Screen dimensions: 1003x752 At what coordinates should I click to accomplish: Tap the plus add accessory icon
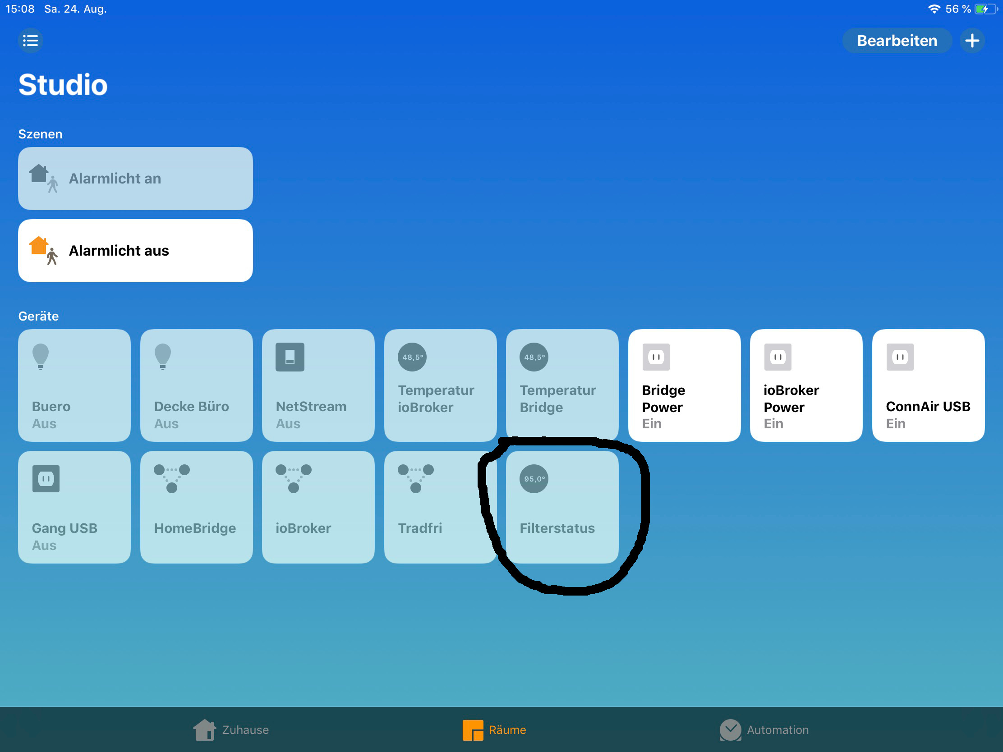point(972,41)
